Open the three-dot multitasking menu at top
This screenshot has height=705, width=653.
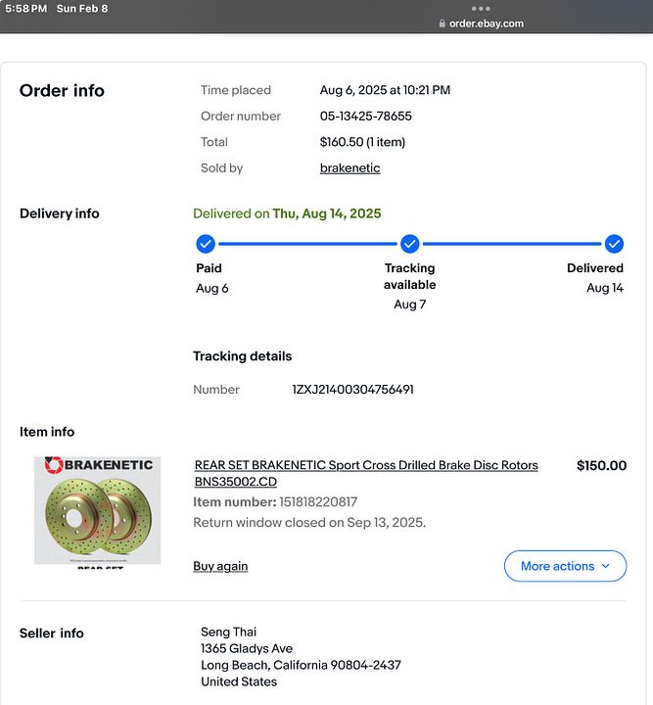pyautogui.click(x=481, y=9)
